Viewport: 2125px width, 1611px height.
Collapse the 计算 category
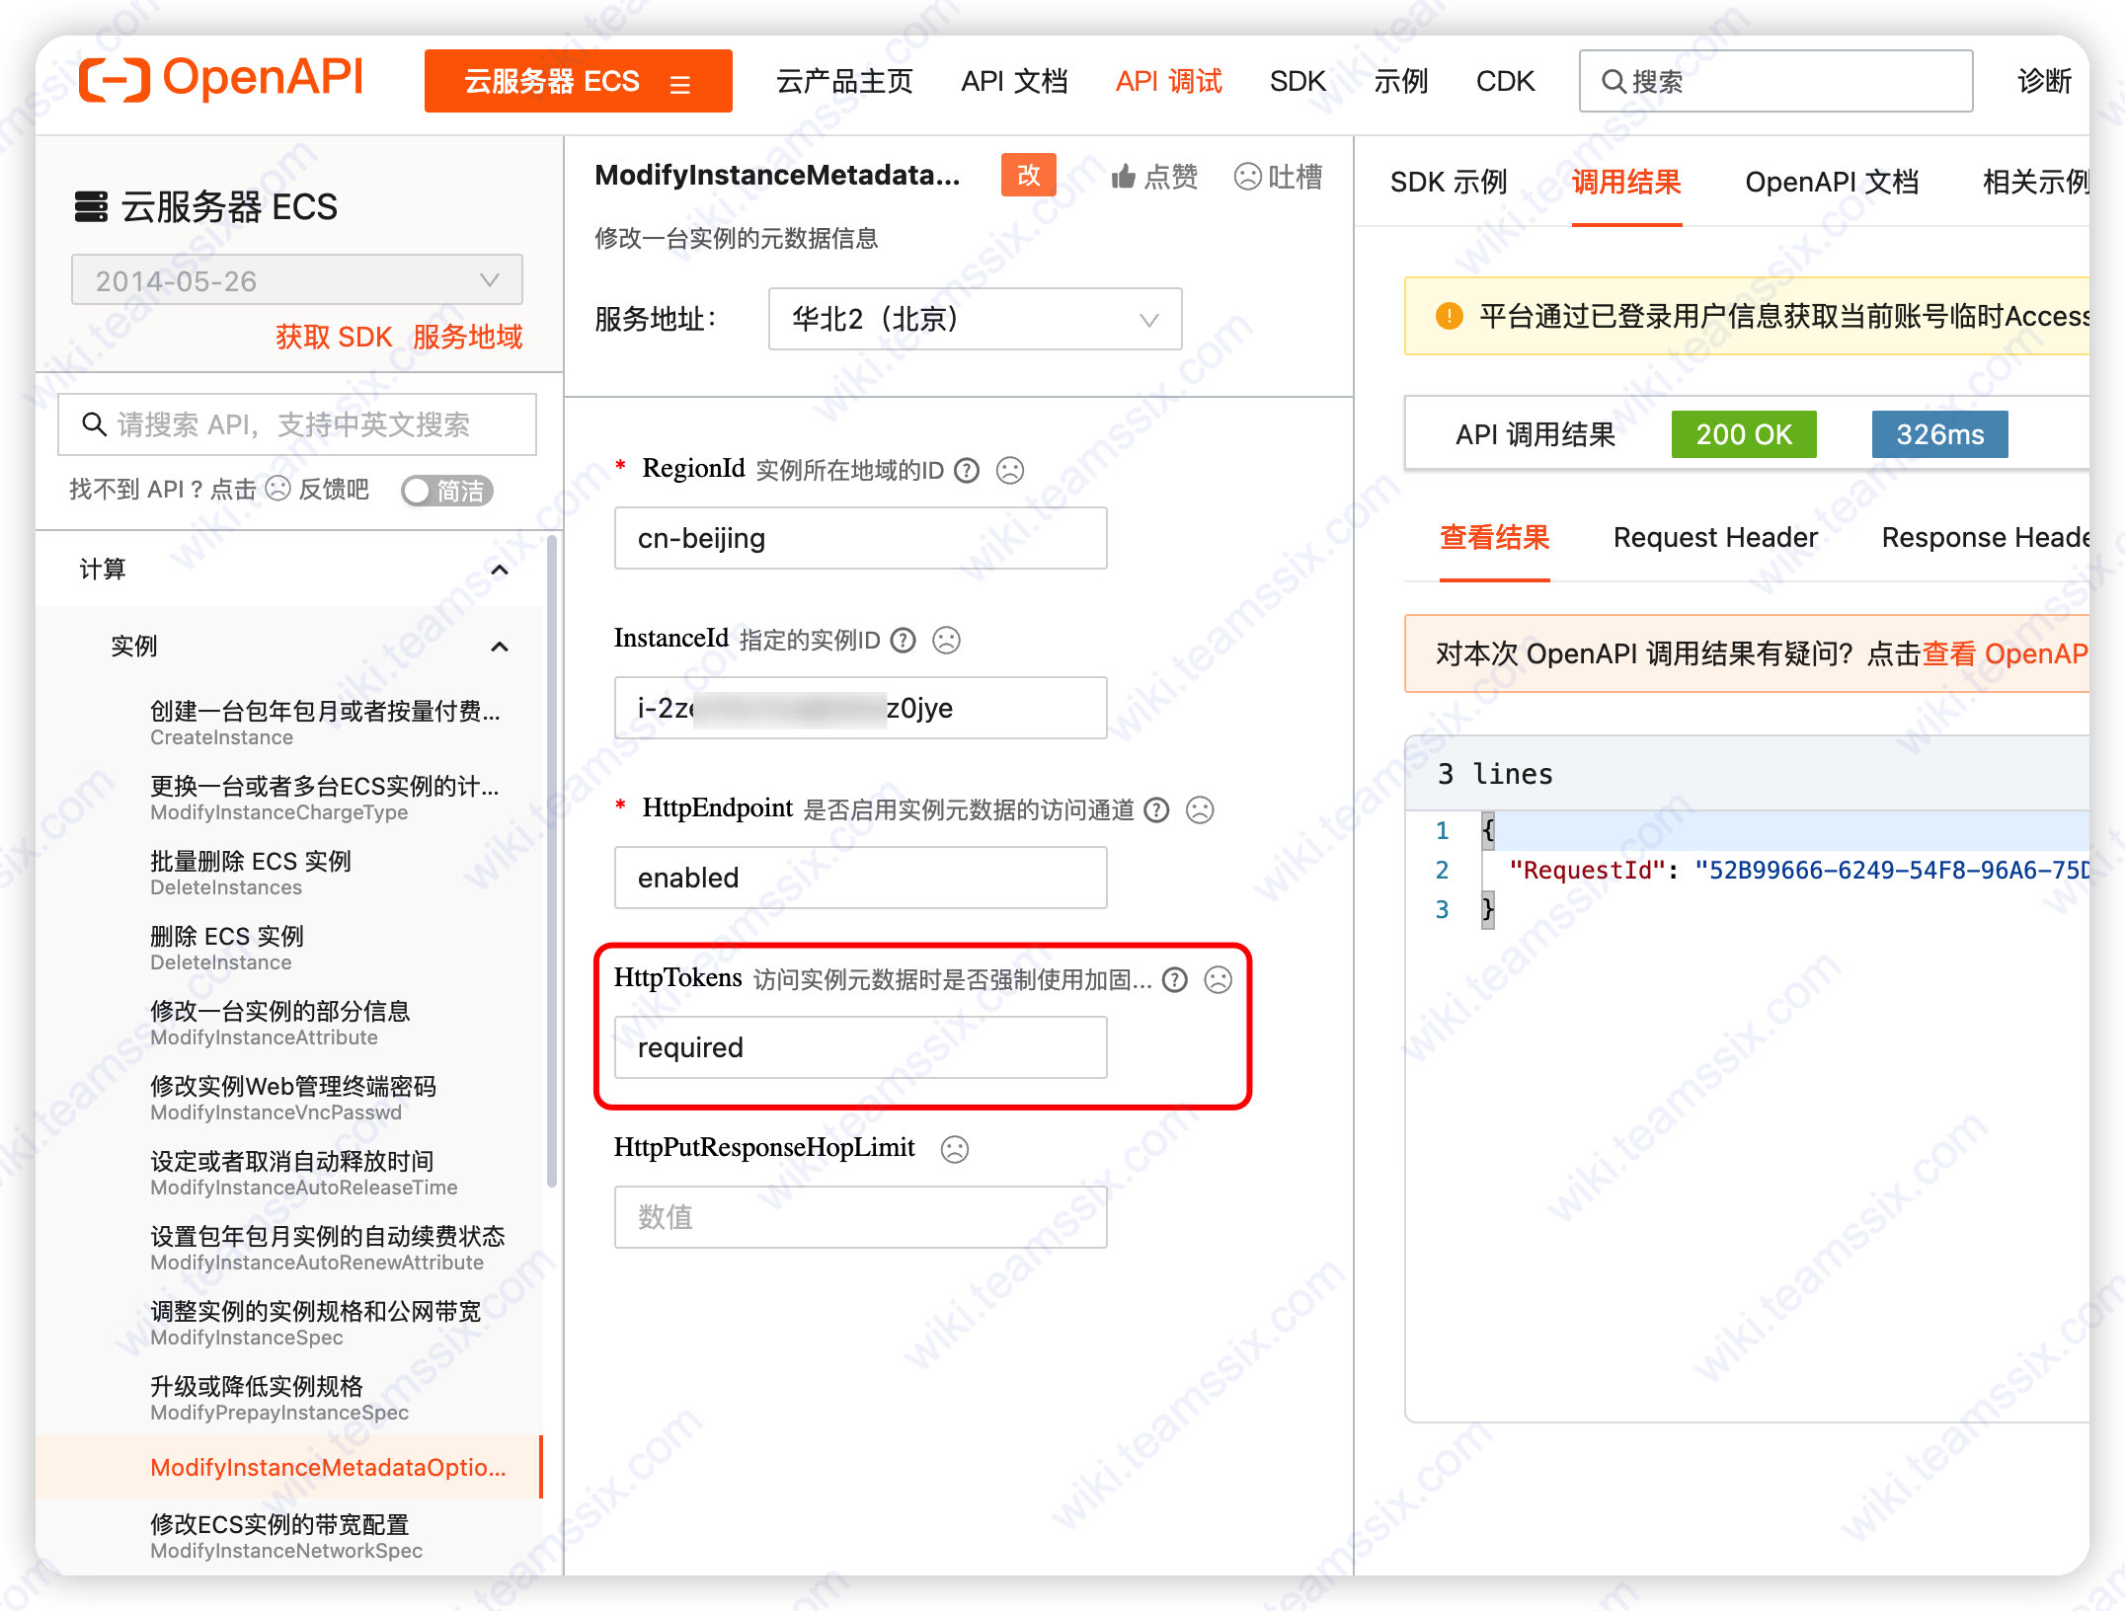pos(500,570)
